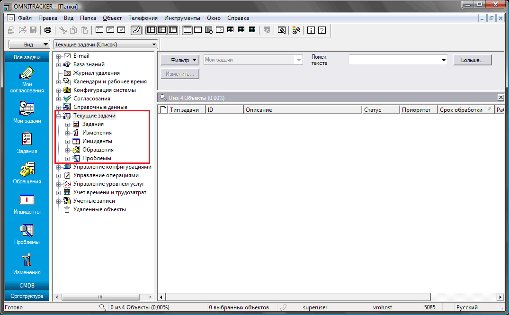Click the envelope e-mail toolbar icon
This screenshot has height=315, width=509.
tap(110, 30)
